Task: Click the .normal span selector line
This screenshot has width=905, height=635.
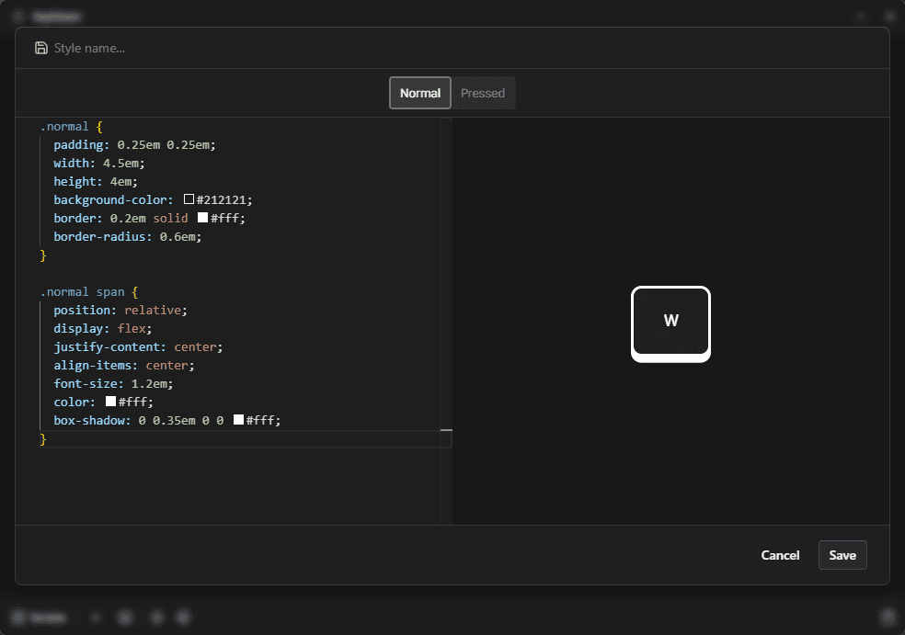Action: point(83,291)
